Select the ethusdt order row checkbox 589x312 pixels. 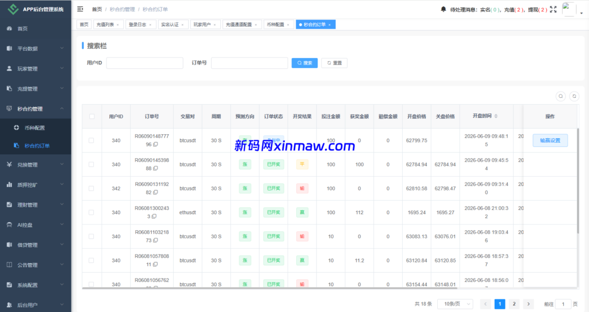click(91, 213)
